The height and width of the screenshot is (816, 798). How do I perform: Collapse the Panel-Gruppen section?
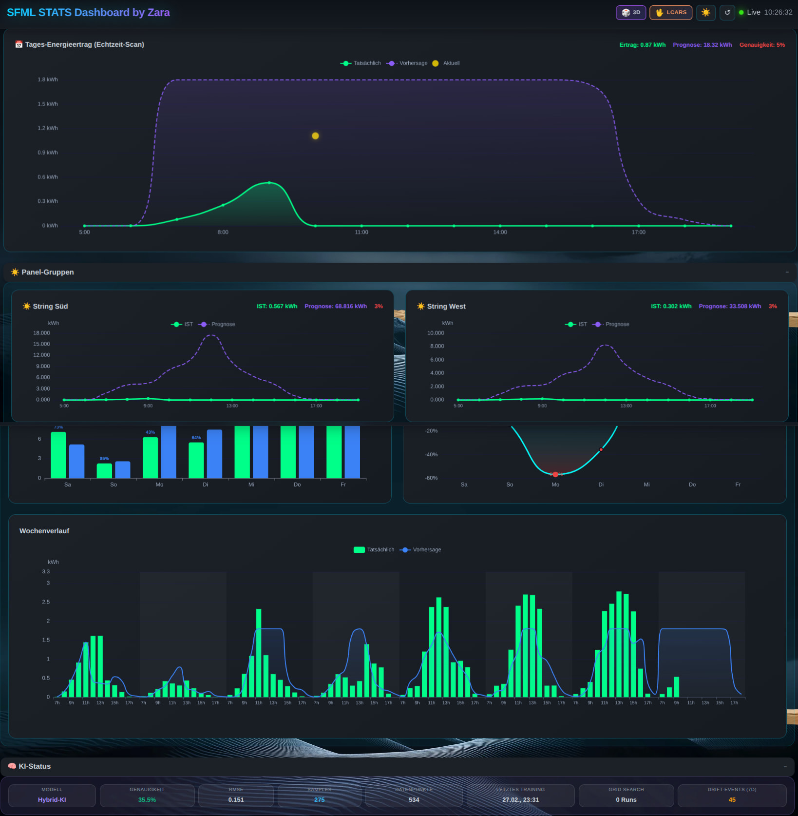pyautogui.click(x=787, y=272)
